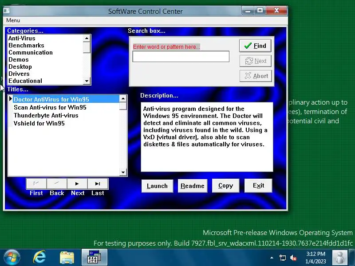Image resolution: width=355 pixels, height=266 pixels.
Task: Click the Exit button
Action: pos(258,186)
